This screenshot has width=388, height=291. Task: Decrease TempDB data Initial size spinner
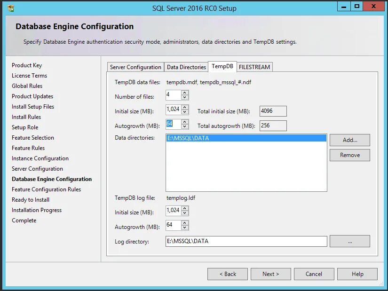pos(185,112)
